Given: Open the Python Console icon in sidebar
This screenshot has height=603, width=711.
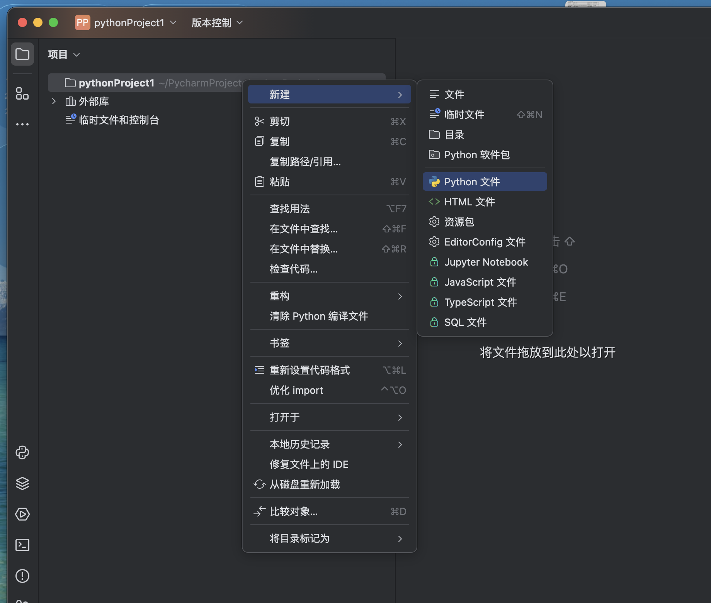Looking at the screenshot, I should pos(22,452).
